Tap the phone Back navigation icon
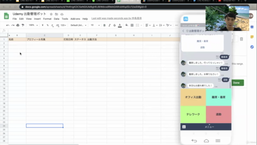Screen dimensions: 257x145 [x=194, y=141]
